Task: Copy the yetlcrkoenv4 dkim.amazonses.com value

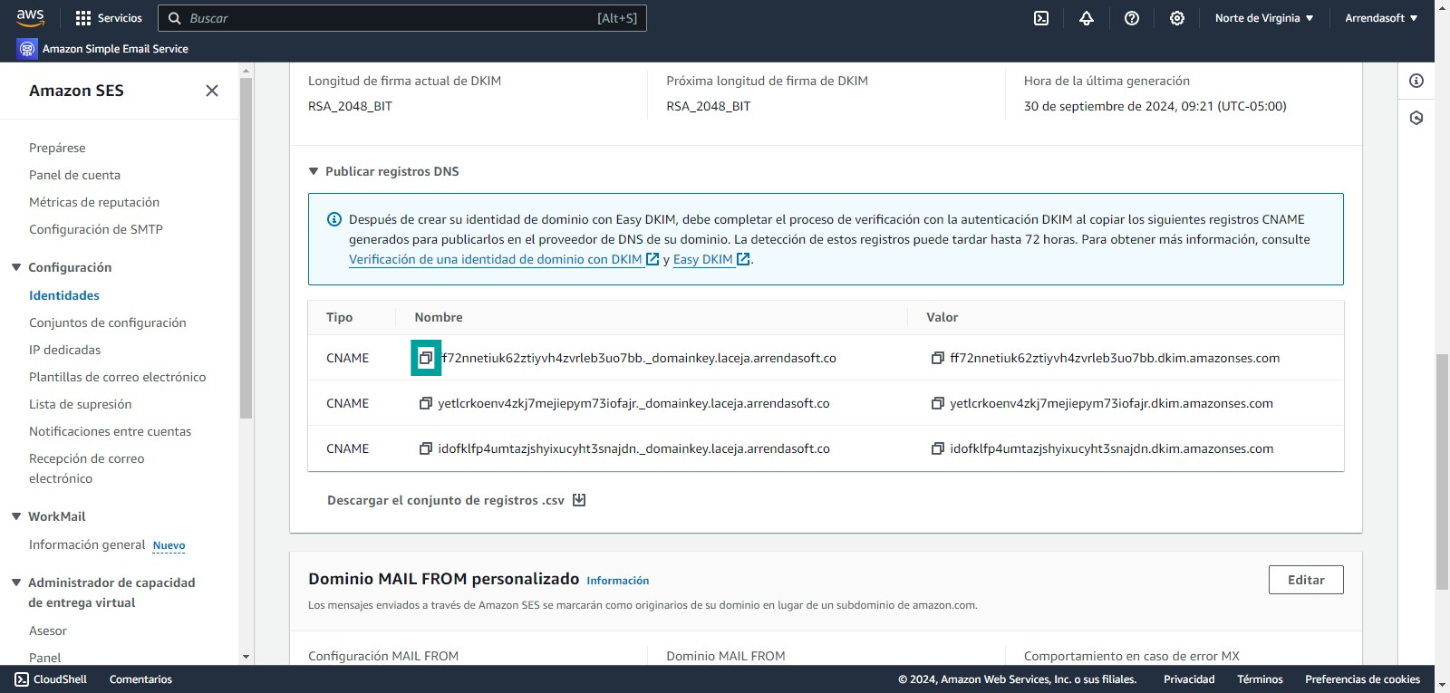Action: click(x=938, y=403)
